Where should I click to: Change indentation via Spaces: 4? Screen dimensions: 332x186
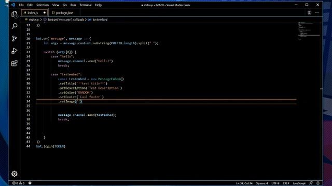pyautogui.click(x=262, y=183)
